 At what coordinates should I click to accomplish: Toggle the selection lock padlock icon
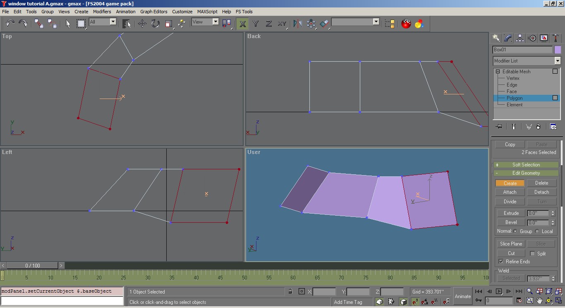(x=290, y=291)
